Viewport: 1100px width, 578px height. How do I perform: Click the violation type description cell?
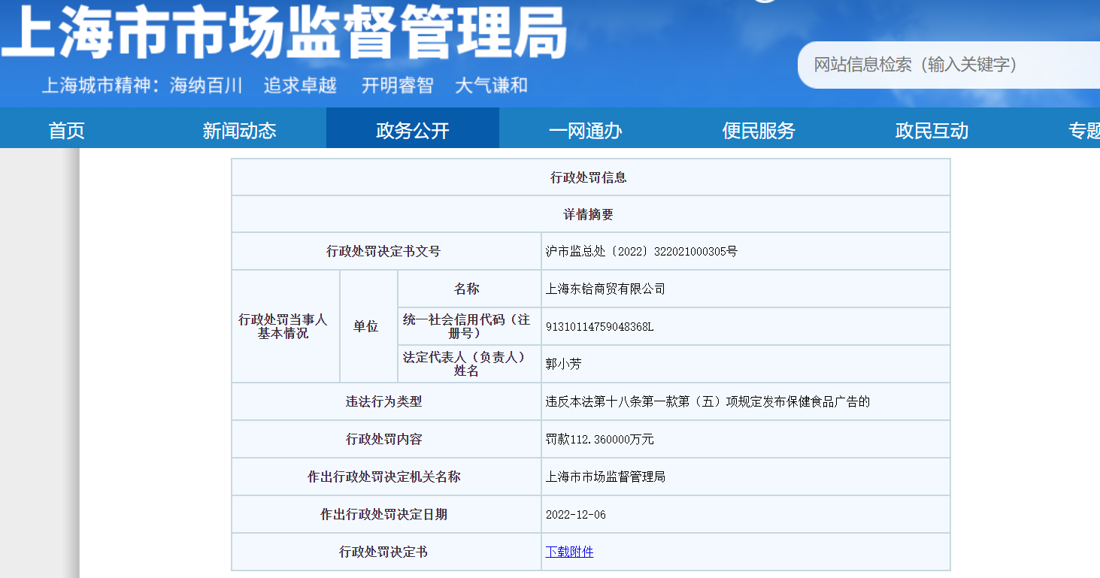pos(707,401)
